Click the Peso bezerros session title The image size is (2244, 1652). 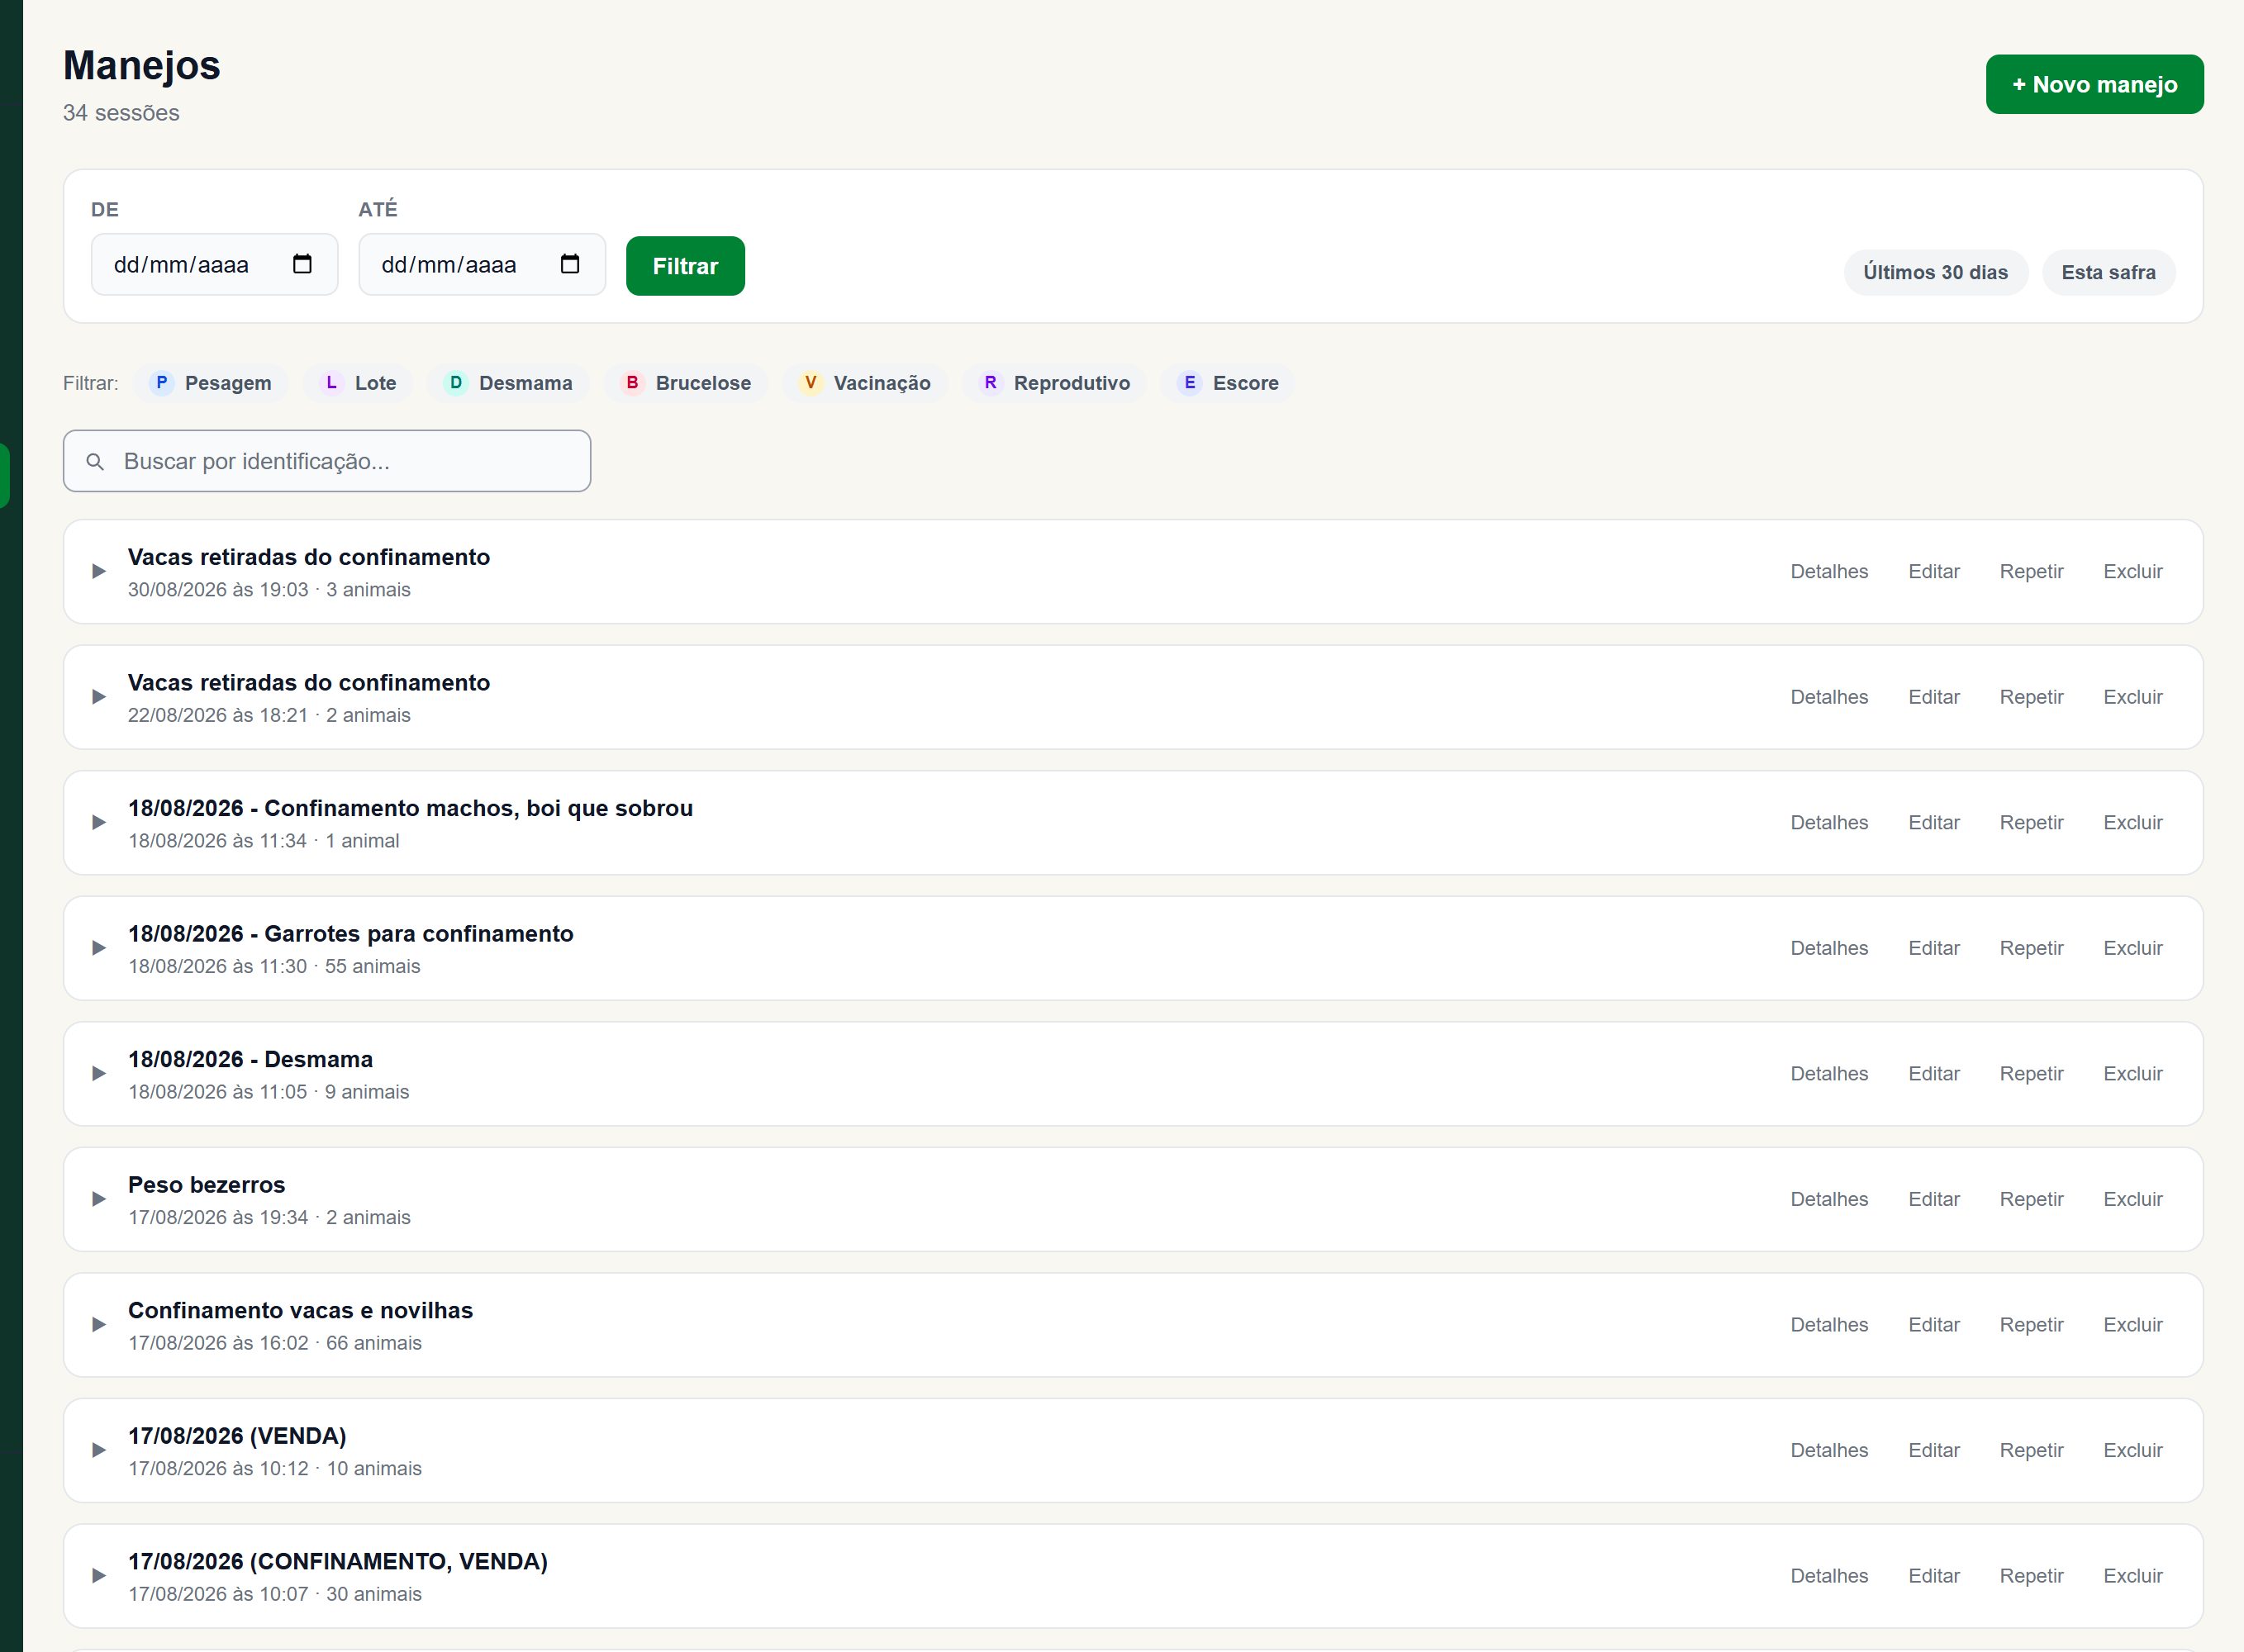pos(206,1185)
